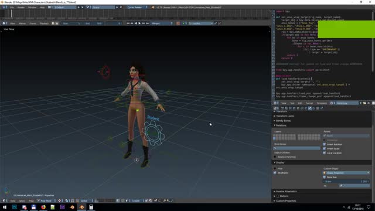This screenshot has width=375, height=211.
Task: Click the Blender icon in taskbar
Action: (81, 207)
